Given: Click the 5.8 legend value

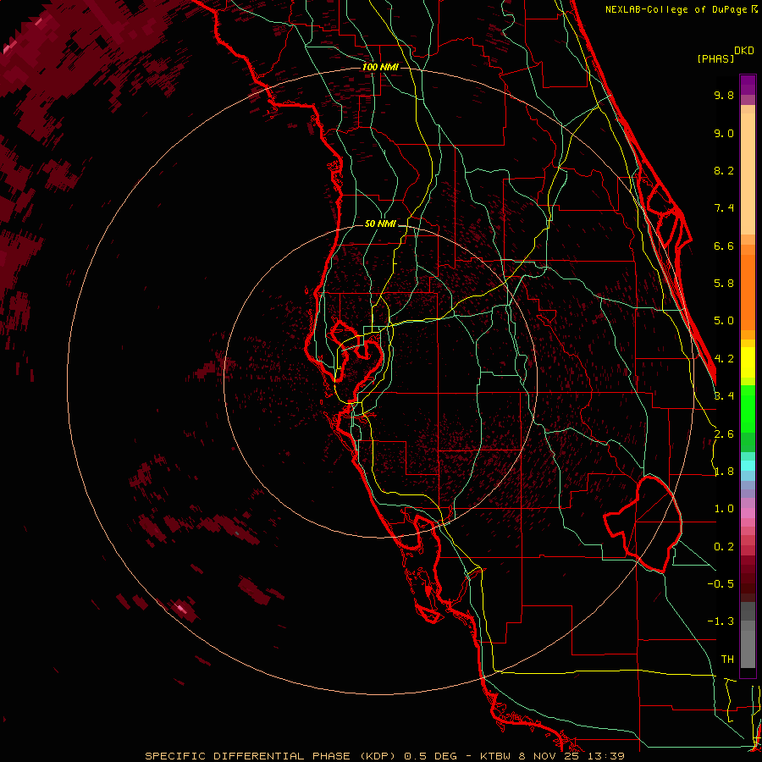Looking at the screenshot, I should [724, 284].
